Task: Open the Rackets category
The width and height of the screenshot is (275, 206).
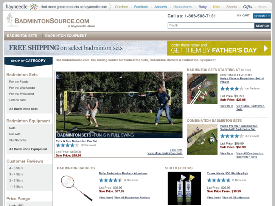Action: pyautogui.click(x=15, y=134)
